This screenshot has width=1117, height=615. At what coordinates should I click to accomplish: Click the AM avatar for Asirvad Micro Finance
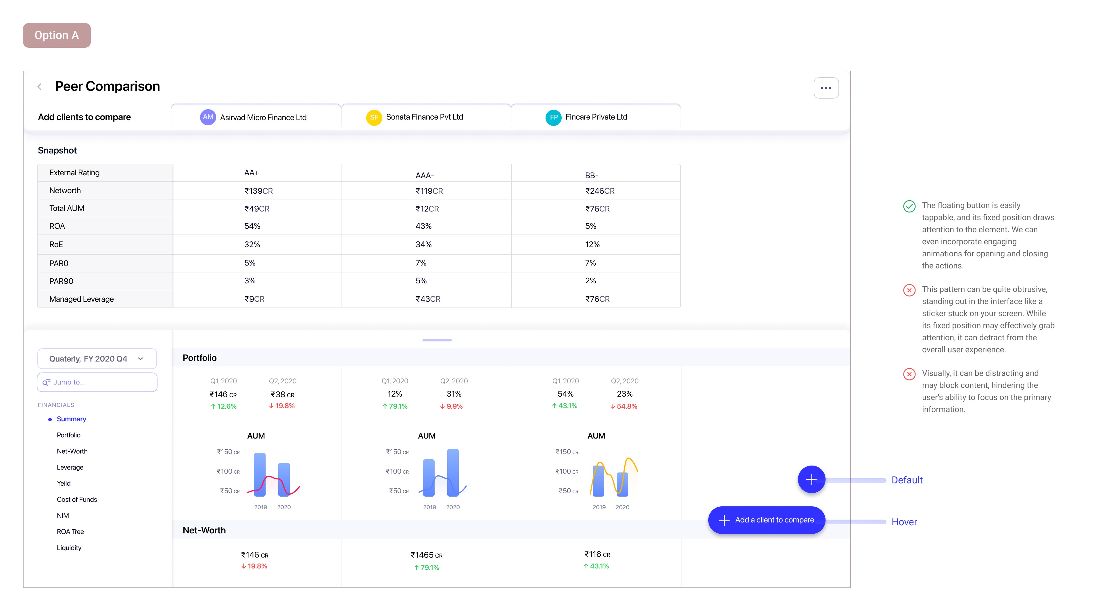coord(208,117)
